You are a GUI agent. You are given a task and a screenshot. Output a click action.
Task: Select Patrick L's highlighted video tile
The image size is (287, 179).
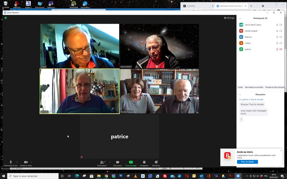pos(80,91)
